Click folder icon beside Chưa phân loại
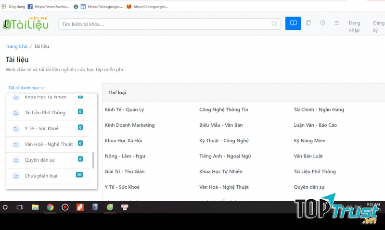 [16, 176]
